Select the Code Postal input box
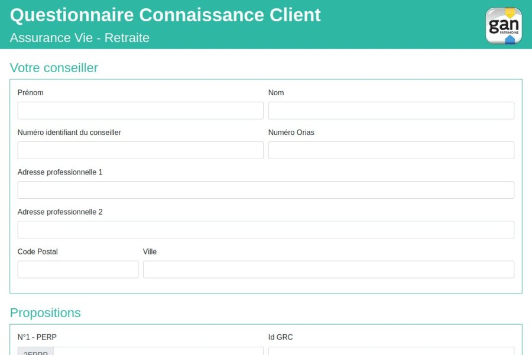Viewport: 532px width, 355px height. (x=77, y=269)
